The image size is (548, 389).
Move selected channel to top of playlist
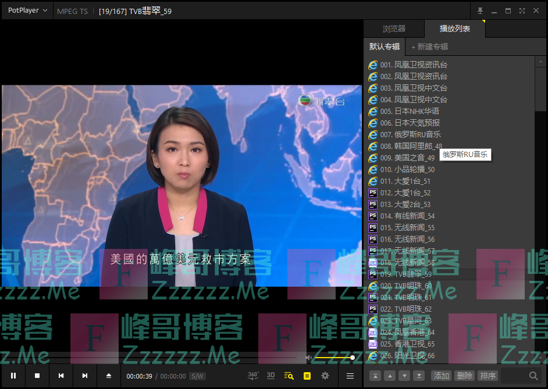375,376
